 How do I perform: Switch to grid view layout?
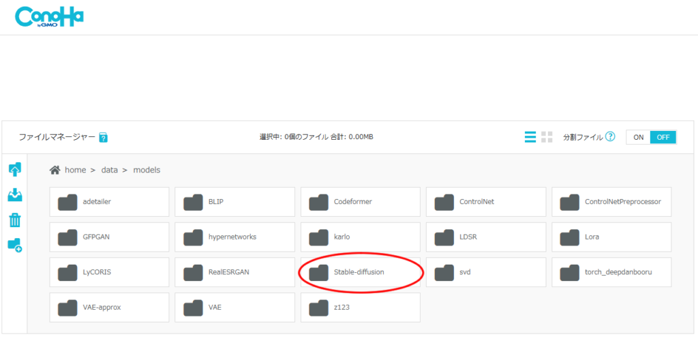pos(547,137)
